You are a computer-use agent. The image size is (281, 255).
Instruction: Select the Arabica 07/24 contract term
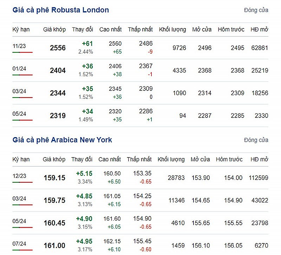click(x=19, y=244)
